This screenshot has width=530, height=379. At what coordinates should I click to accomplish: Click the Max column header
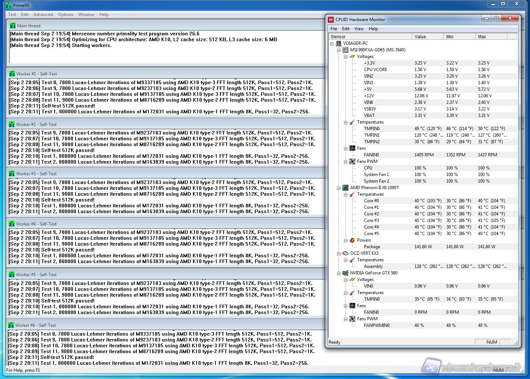[x=482, y=37]
